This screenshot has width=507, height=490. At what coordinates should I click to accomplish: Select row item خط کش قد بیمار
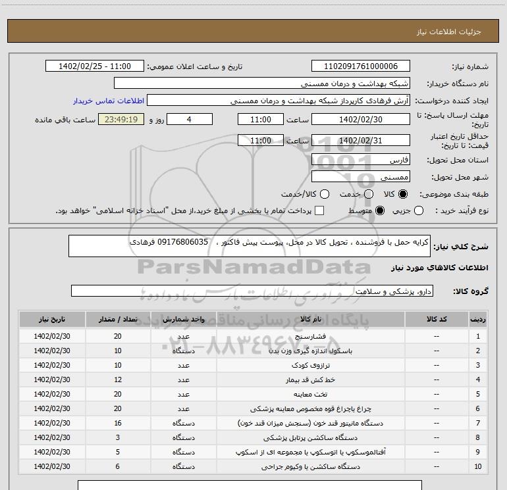(310, 380)
